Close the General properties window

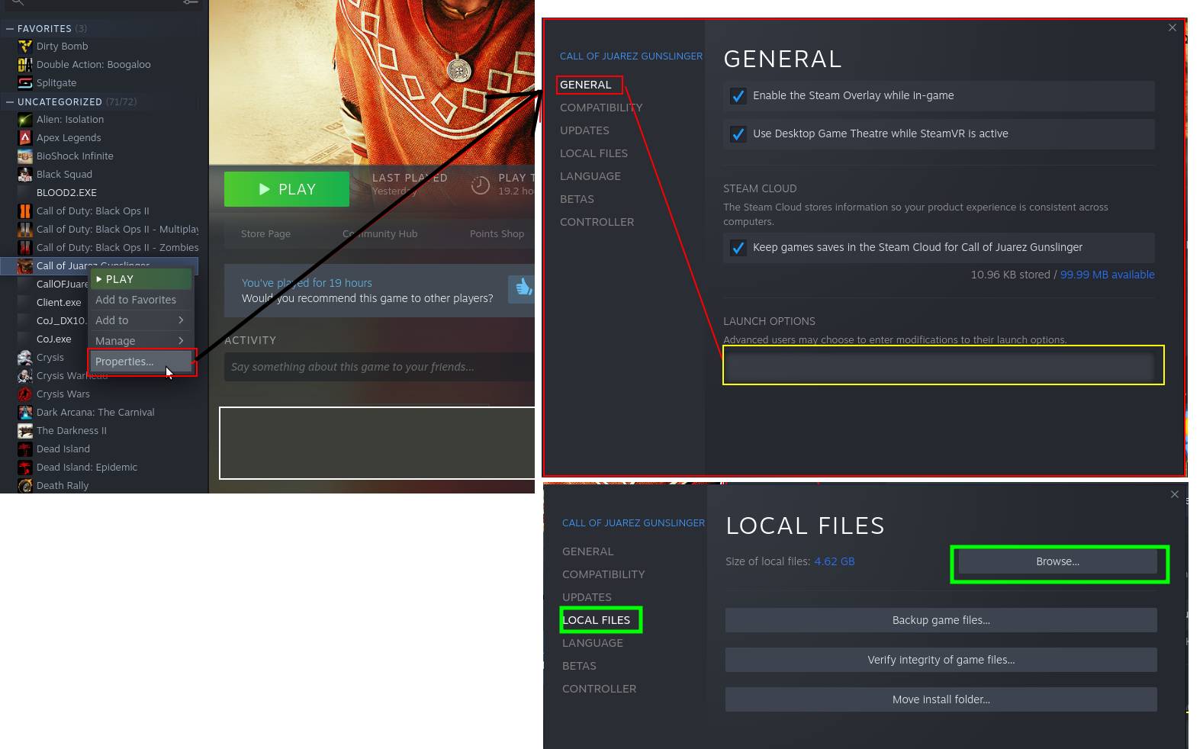coord(1172,27)
